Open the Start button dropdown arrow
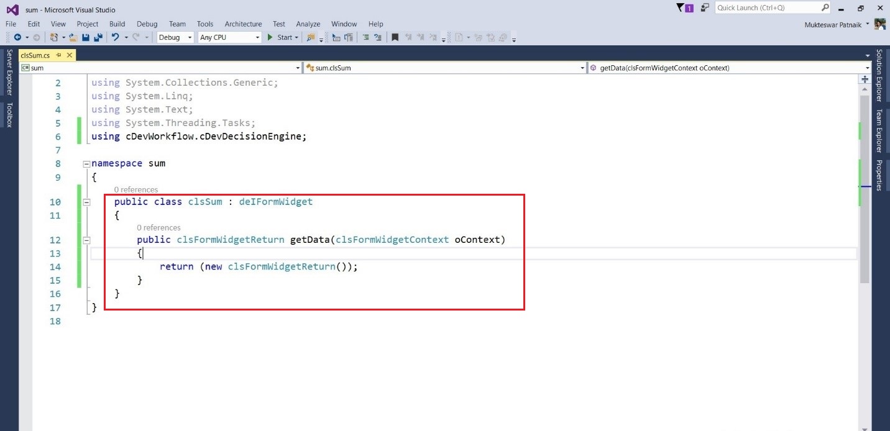The image size is (890, 431). [296, 38]
